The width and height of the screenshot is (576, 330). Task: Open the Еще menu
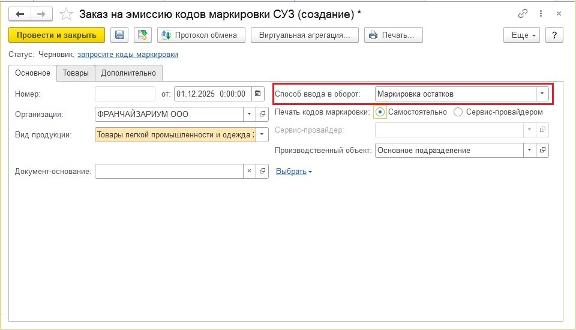[x=521, y=35]
